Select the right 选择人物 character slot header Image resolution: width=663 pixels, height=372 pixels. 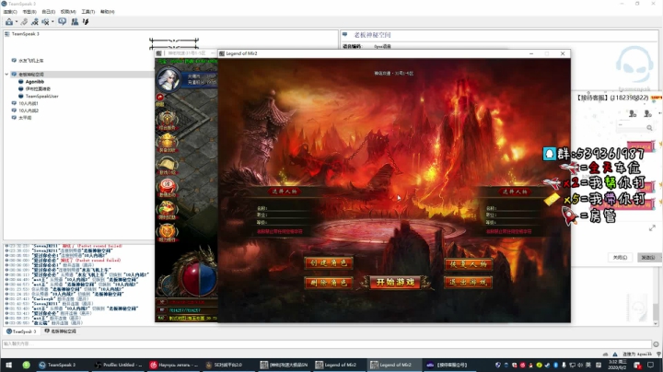515,192
